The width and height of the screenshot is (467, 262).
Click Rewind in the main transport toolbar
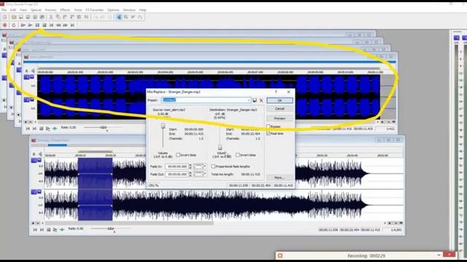(58, 25)
